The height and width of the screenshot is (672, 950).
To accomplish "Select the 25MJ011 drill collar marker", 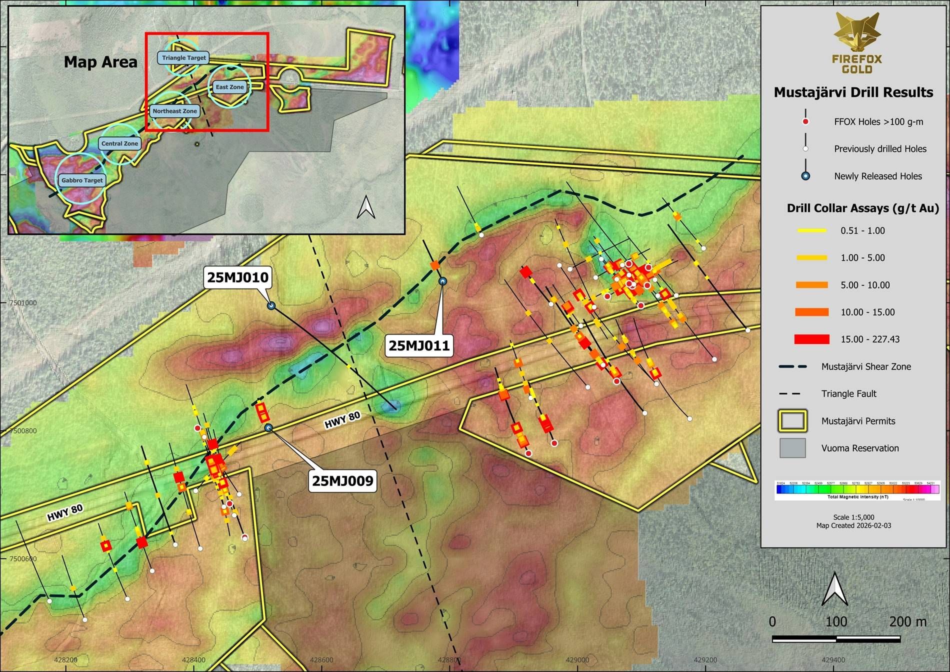I will pos(442,281).
